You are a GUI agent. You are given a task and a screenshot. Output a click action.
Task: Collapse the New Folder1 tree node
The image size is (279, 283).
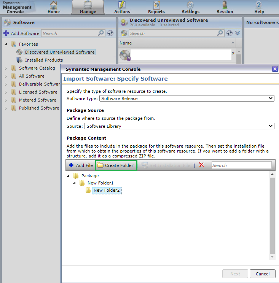coord(74,183)
